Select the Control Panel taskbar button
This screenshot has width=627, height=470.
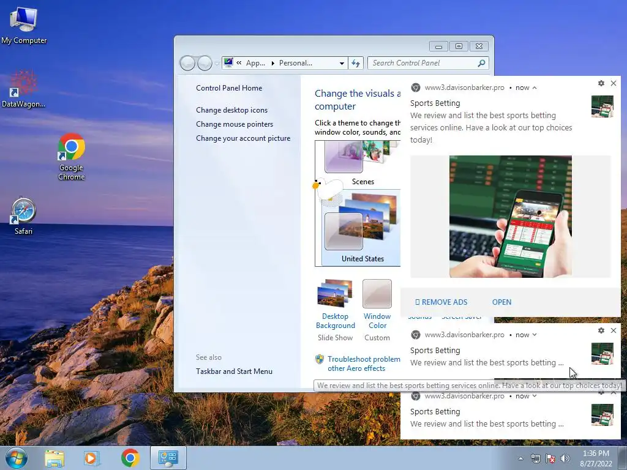pos(168,458)
